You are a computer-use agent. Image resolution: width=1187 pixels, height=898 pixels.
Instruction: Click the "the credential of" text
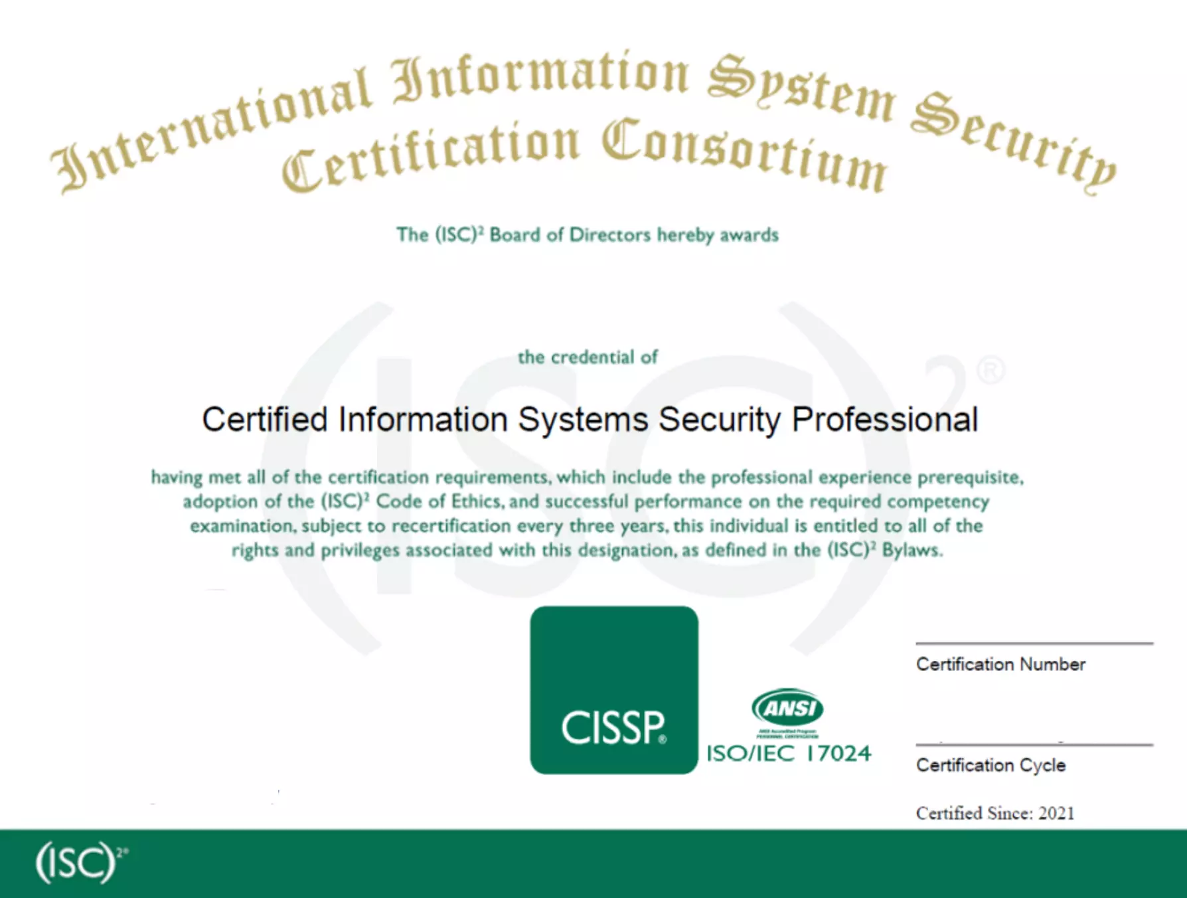click(x=588, y=357)
